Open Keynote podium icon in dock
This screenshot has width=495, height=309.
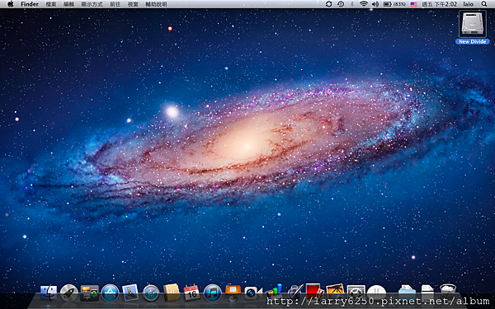pyautogui.click(x=233, y=293)
